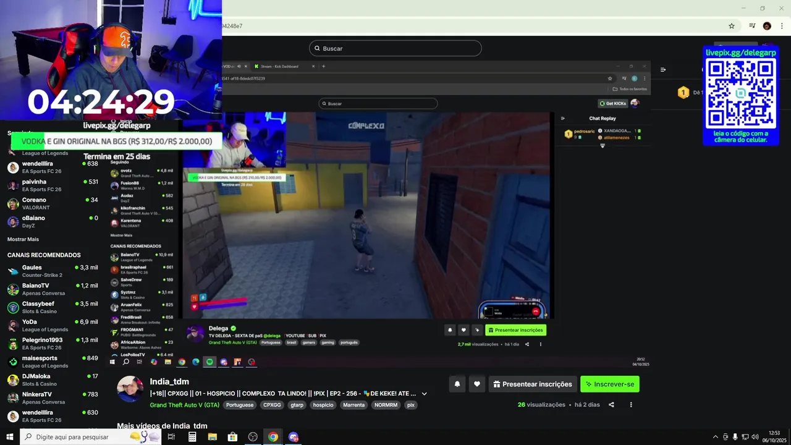Open maisesports recommended channel
The width and height of the screenshot is (791, 445).
tap(53, 362)
